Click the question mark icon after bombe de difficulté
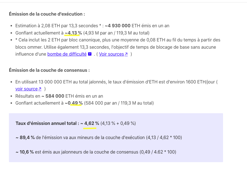 click(90, 54)
